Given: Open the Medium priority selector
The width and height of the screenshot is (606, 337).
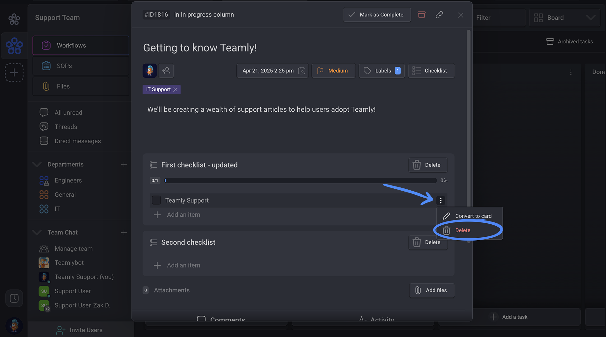Looking at the screenshot, I should (x=333, y=71).
